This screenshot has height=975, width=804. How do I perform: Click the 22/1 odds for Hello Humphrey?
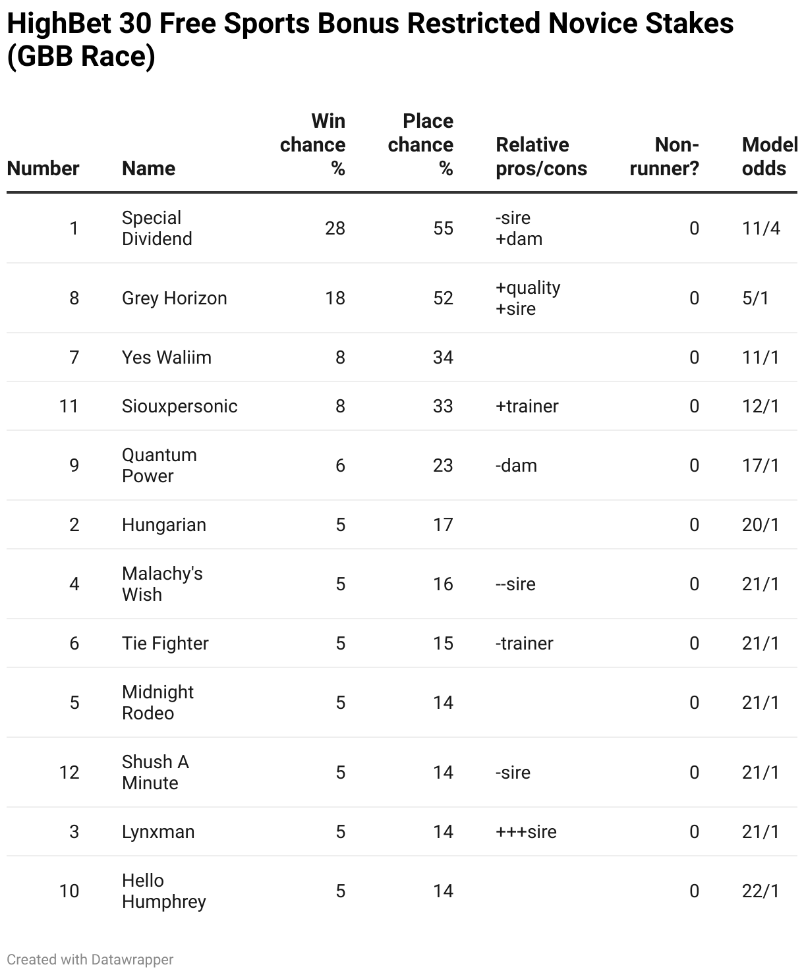[x=761, y=891]
